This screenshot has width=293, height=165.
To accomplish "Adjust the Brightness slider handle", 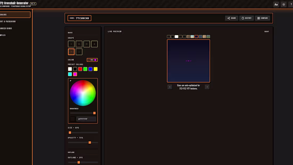I will click(x=94, y=113).
